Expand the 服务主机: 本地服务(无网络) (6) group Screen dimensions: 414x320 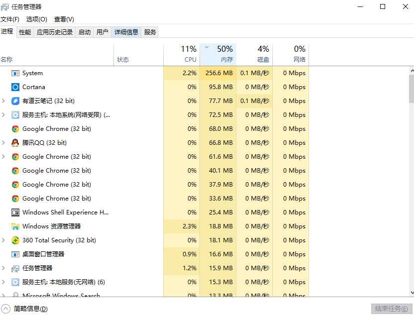(3, 282)
